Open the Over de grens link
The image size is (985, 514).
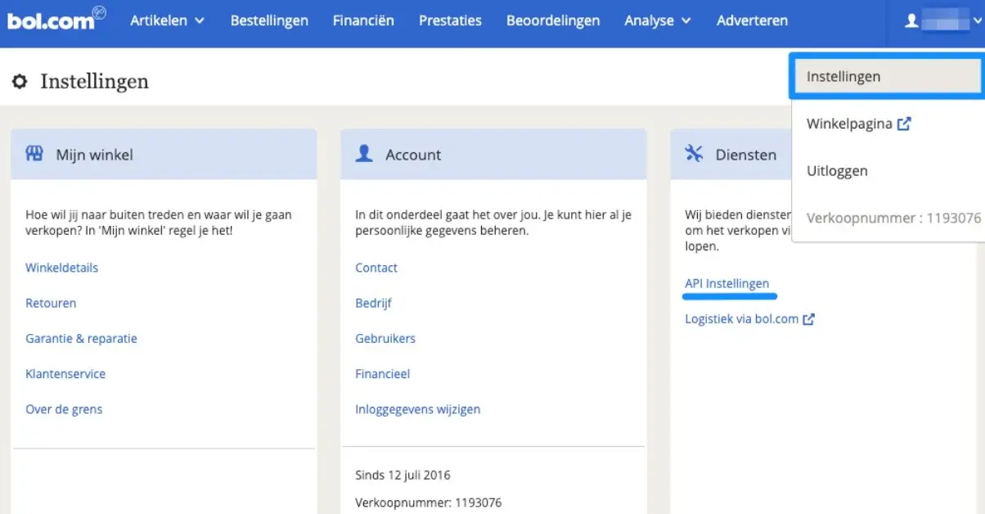(x=64, y=409)
